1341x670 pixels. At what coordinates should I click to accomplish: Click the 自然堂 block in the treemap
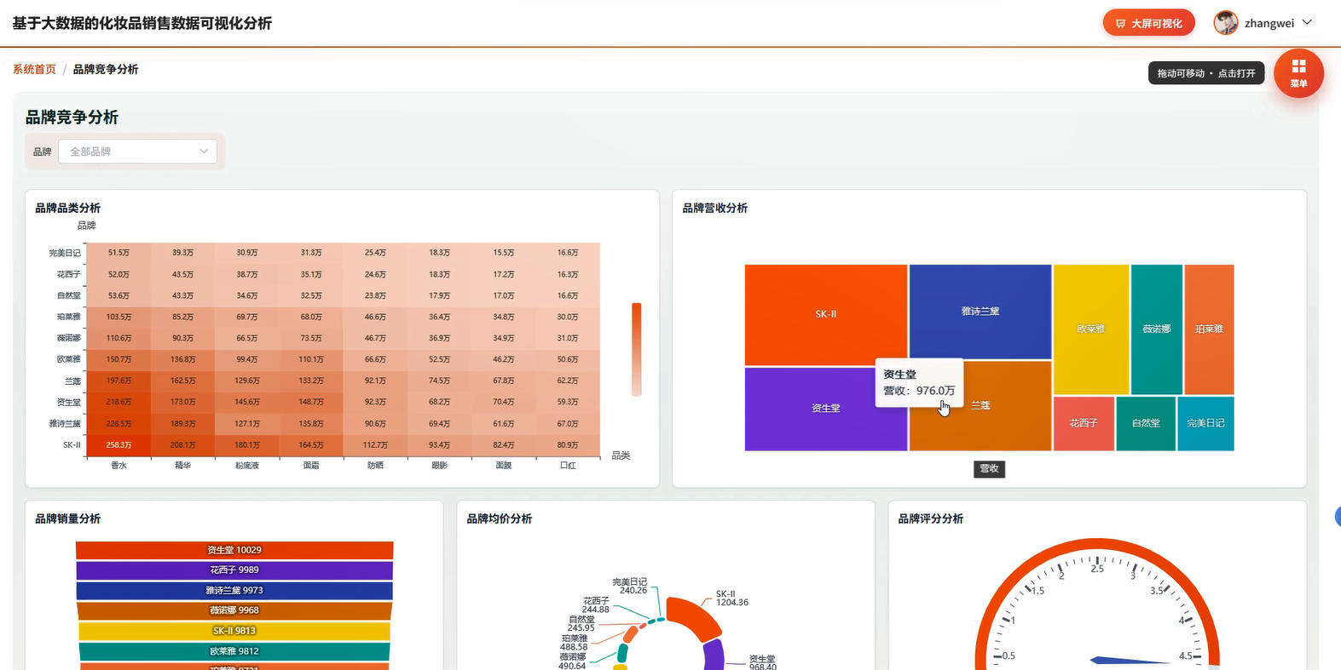coord(1145,423)
